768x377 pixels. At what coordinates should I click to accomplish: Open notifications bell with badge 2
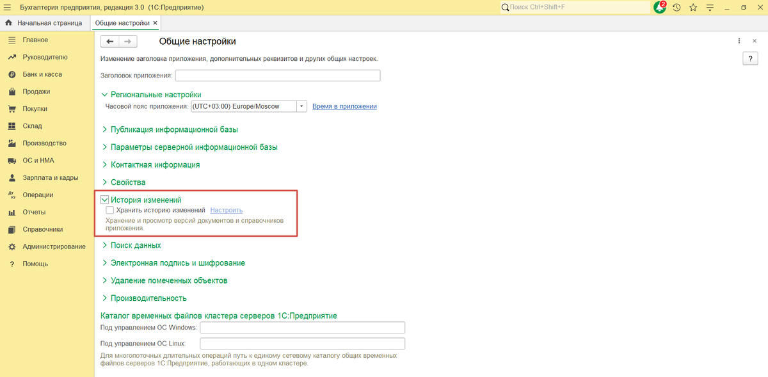660,6
